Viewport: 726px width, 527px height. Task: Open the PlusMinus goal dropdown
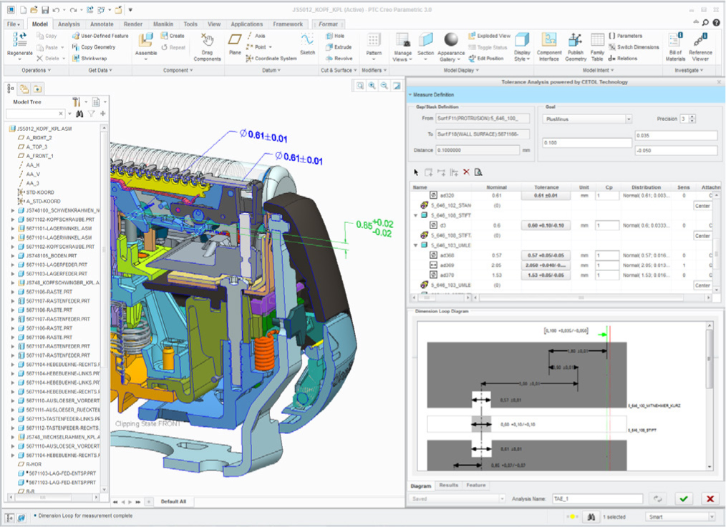coord(627,119)
